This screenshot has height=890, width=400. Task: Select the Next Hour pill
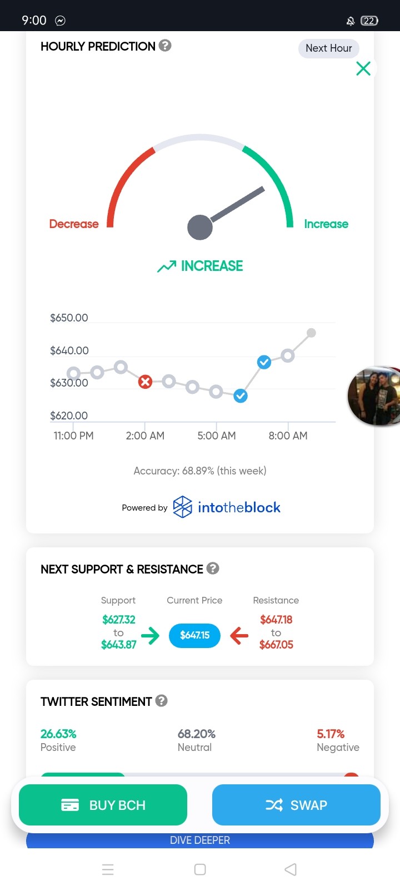329,48
